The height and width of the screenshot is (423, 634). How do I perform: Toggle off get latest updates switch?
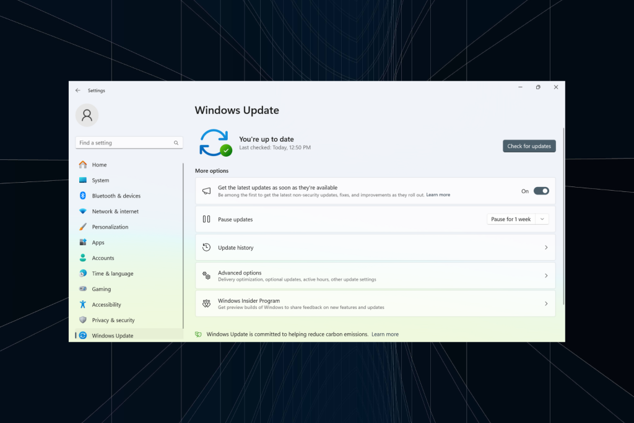pos(541,191)
